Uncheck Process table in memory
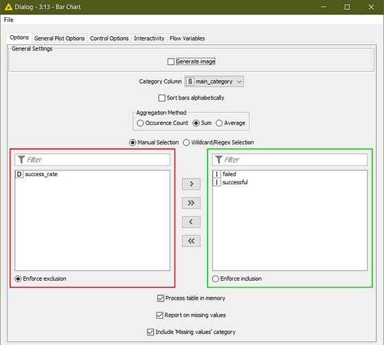Viewport: 384px width, 345px height. click(161, 298)
